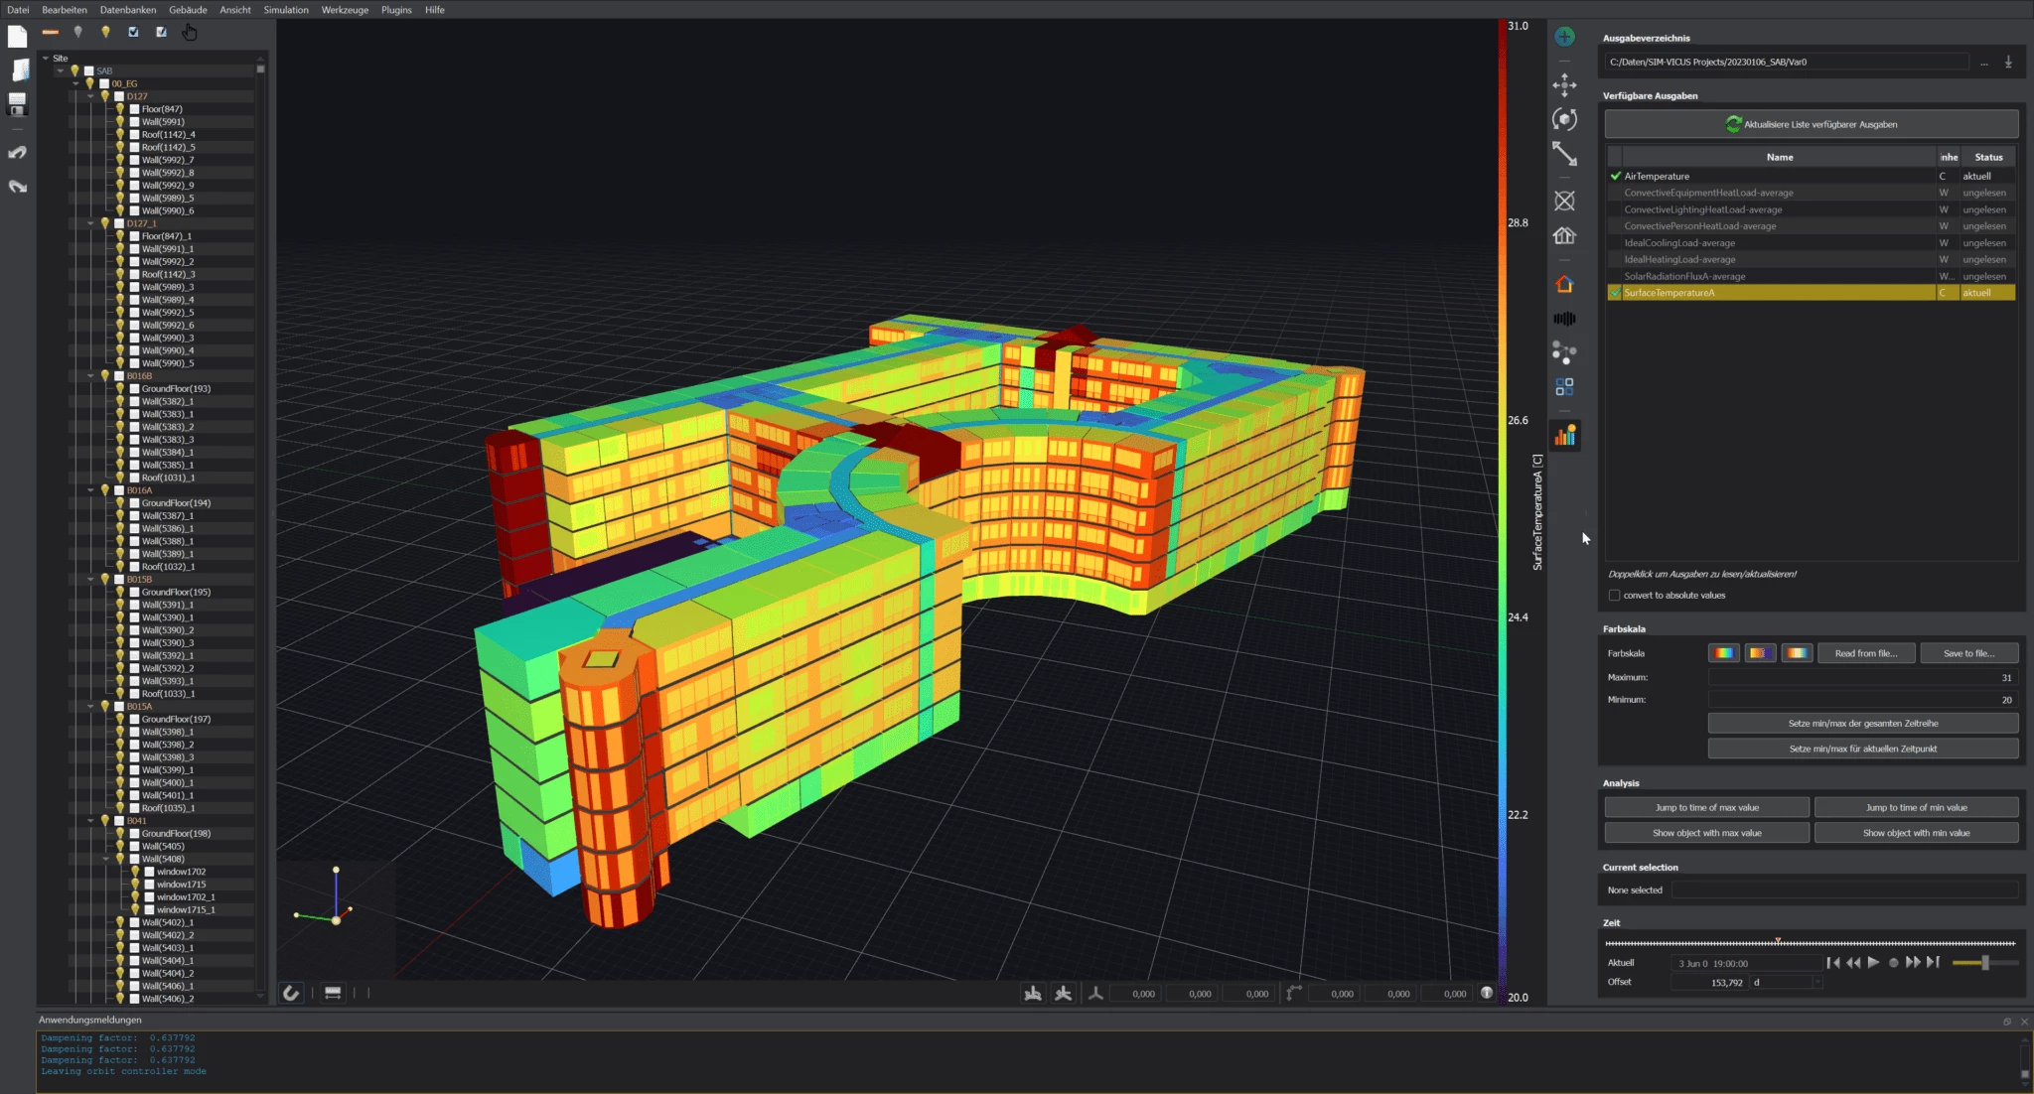Click 'Jump to time of max value'
Screen dimensions: 2034x1094
tap(1706, 808)
